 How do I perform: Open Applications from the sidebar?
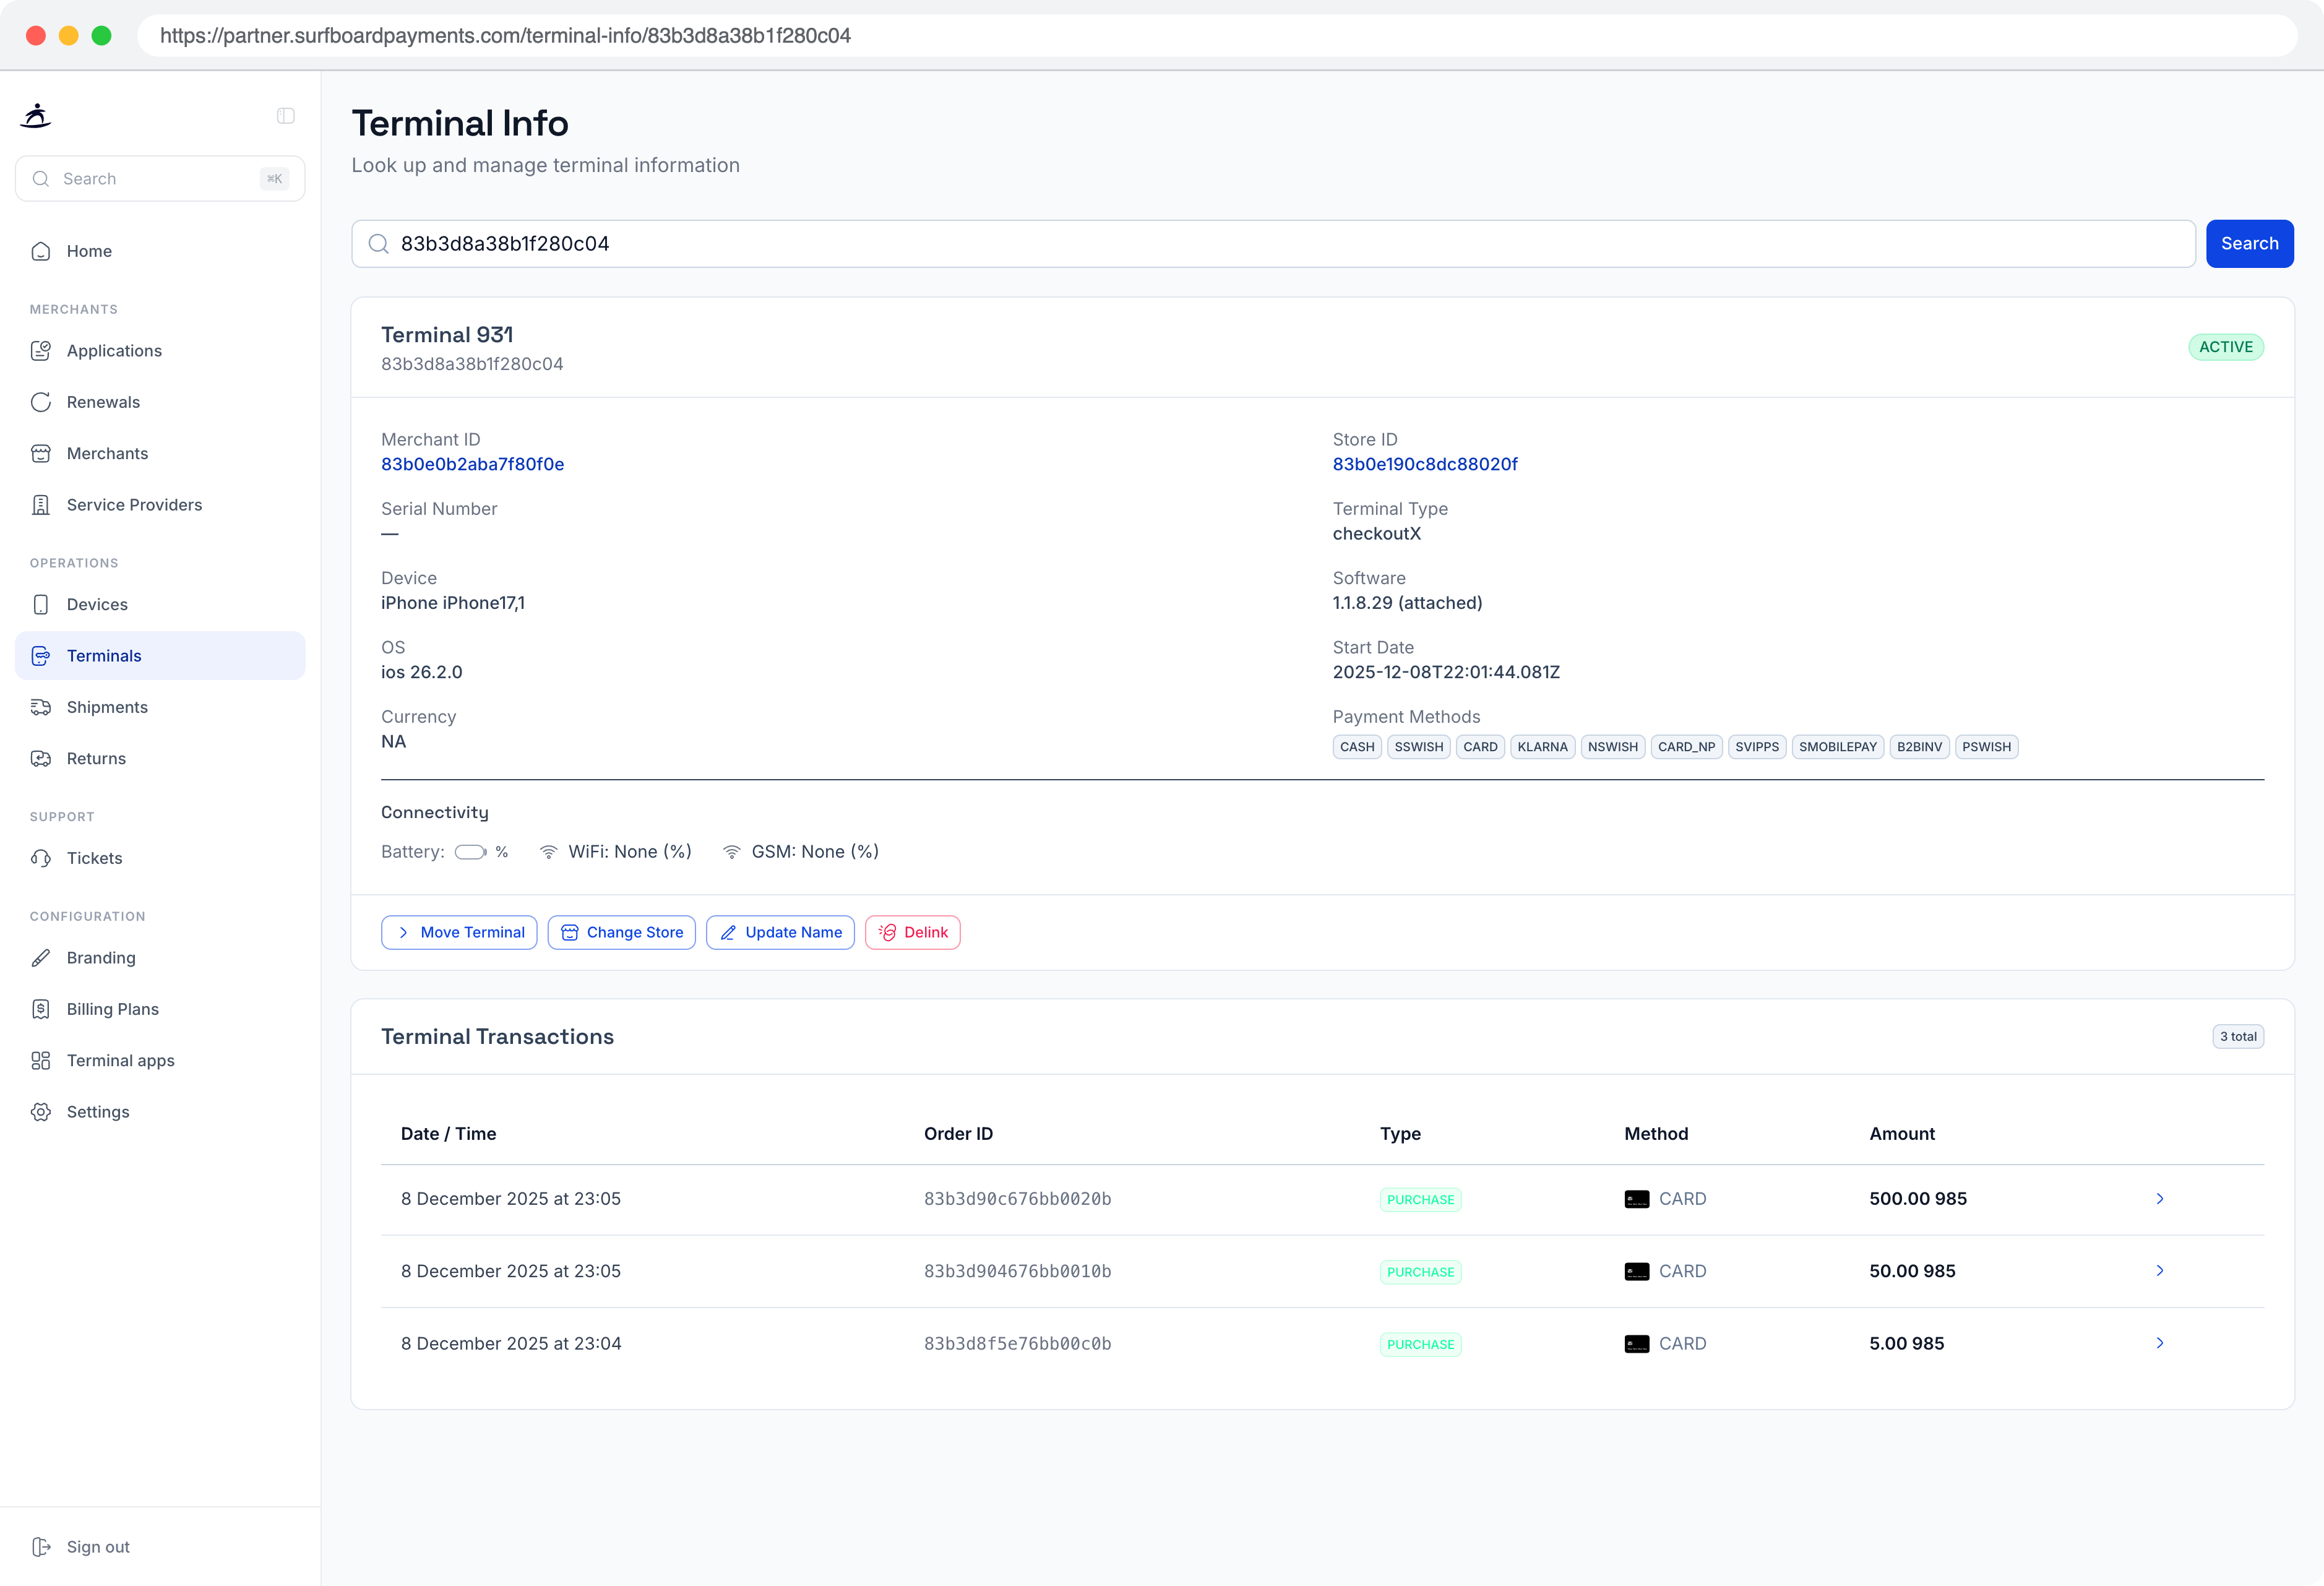click(160, 351)
